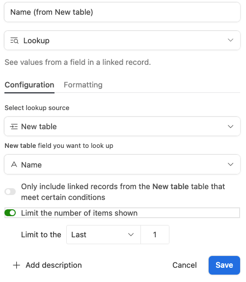Click the linked record icon beside New table
Screen dimensions: 246x282
click(x=14, y=127)
